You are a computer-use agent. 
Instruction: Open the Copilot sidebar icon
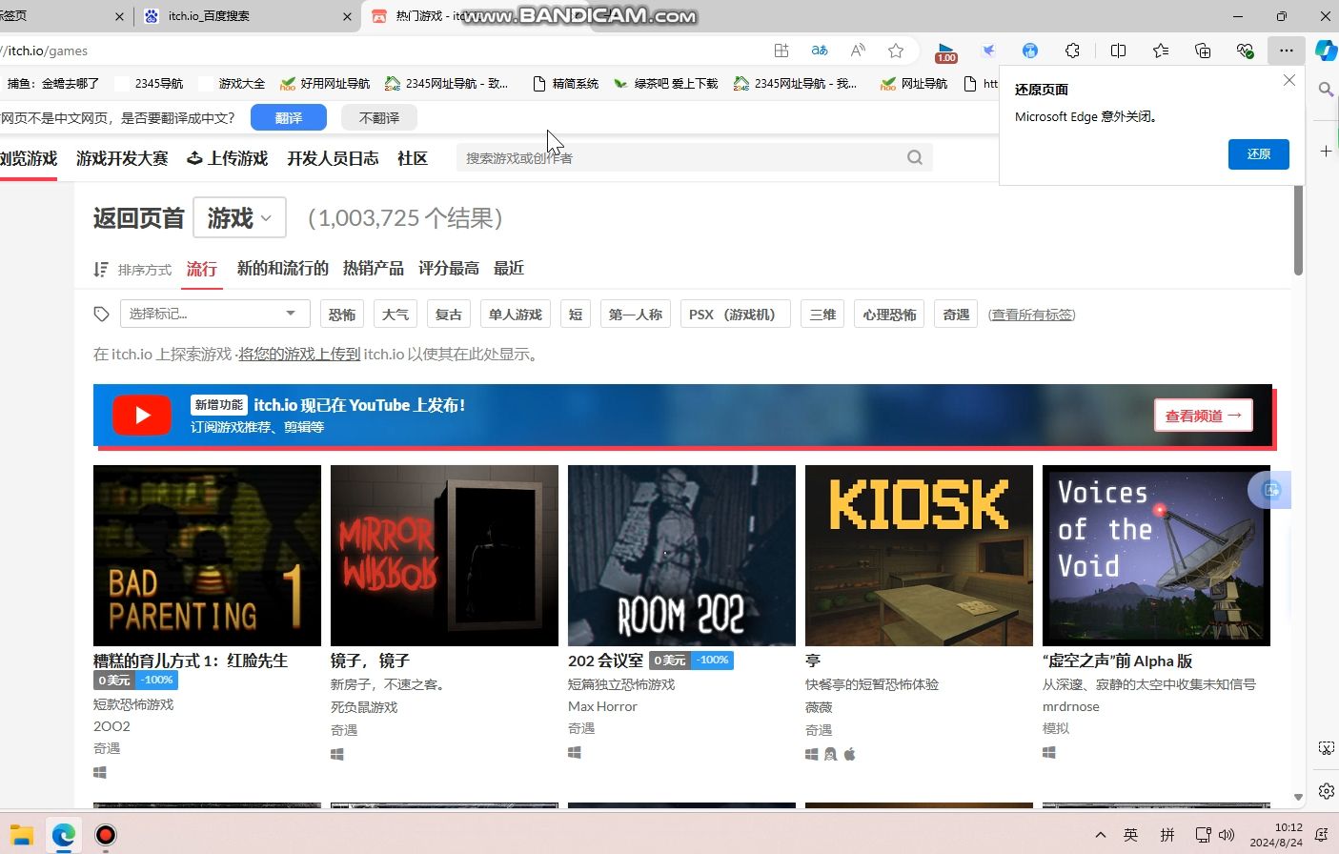[x=1326, y=51]
